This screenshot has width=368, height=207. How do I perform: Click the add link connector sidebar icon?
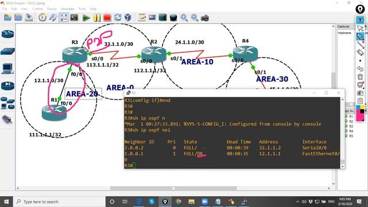pyautogui.click(x=7, y=120)
